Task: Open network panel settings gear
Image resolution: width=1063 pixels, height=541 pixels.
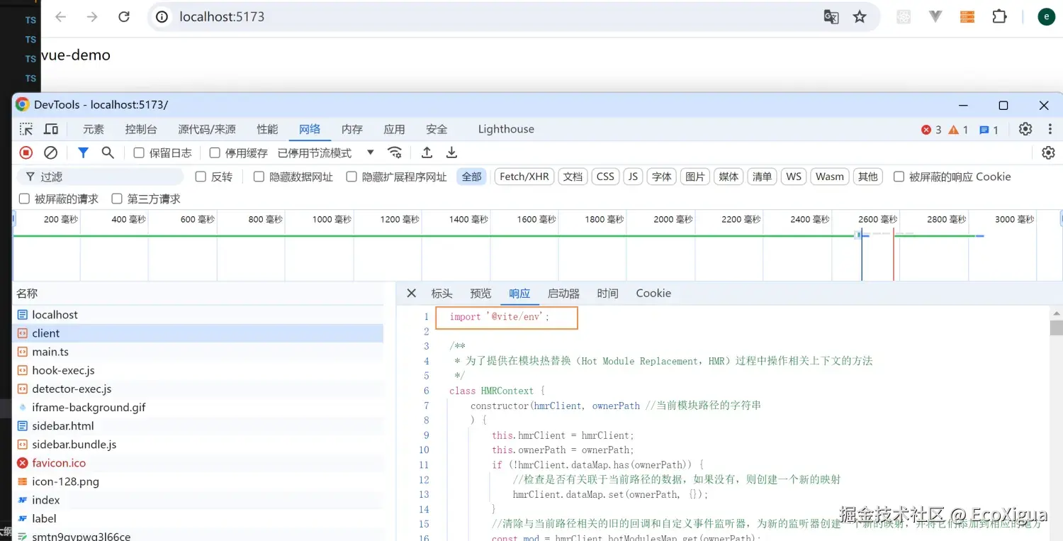Action: pos(1048,152)
